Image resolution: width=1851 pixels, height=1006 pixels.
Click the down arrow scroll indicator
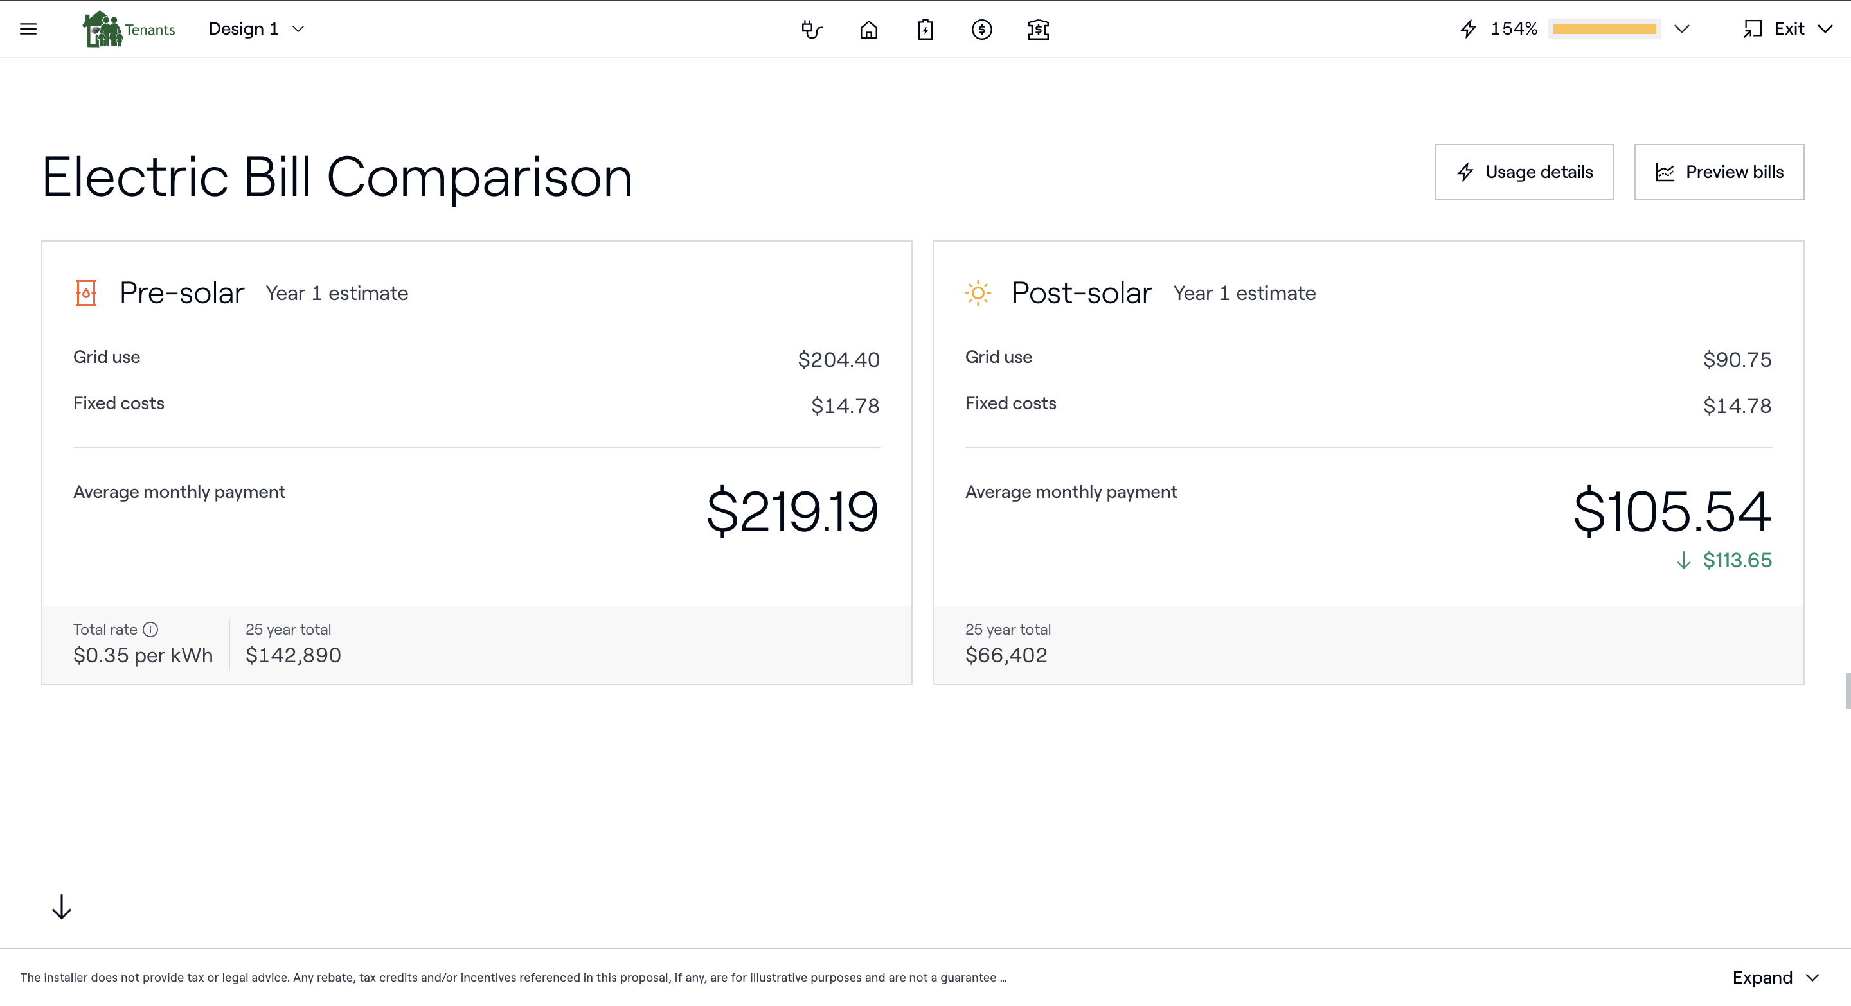click(62, 907)
